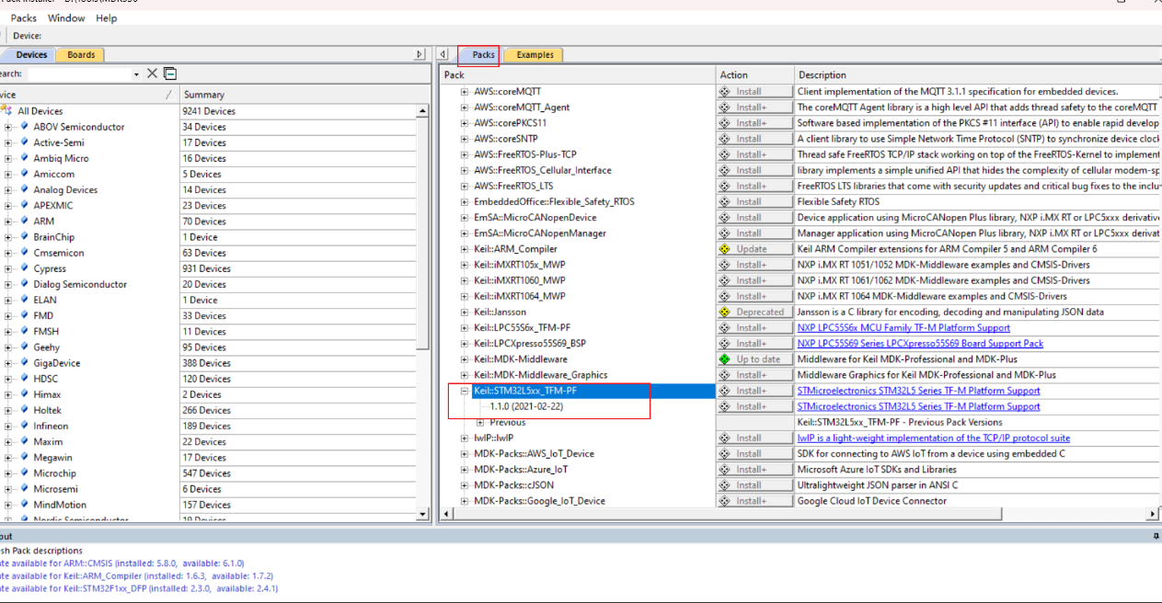Click the arrow button right of Boards tab
This screenshot has width=1162, height=603.
[420, 55]
